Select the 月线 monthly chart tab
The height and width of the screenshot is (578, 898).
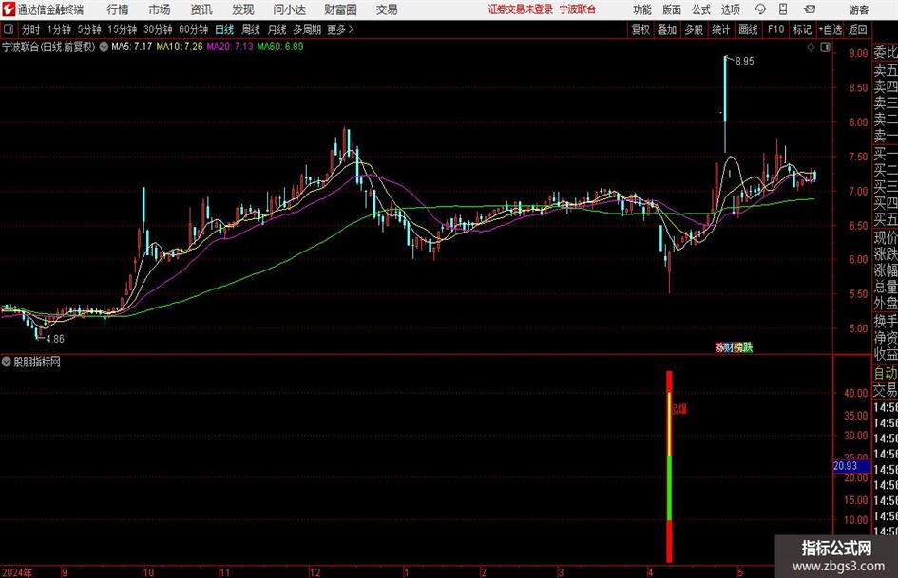pyautogui.click(x=277, y=29)
